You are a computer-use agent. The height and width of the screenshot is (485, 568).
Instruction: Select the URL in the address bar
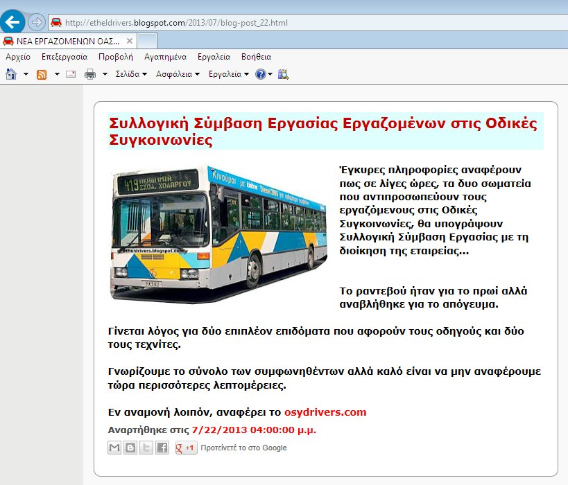(x=176, y=23)
